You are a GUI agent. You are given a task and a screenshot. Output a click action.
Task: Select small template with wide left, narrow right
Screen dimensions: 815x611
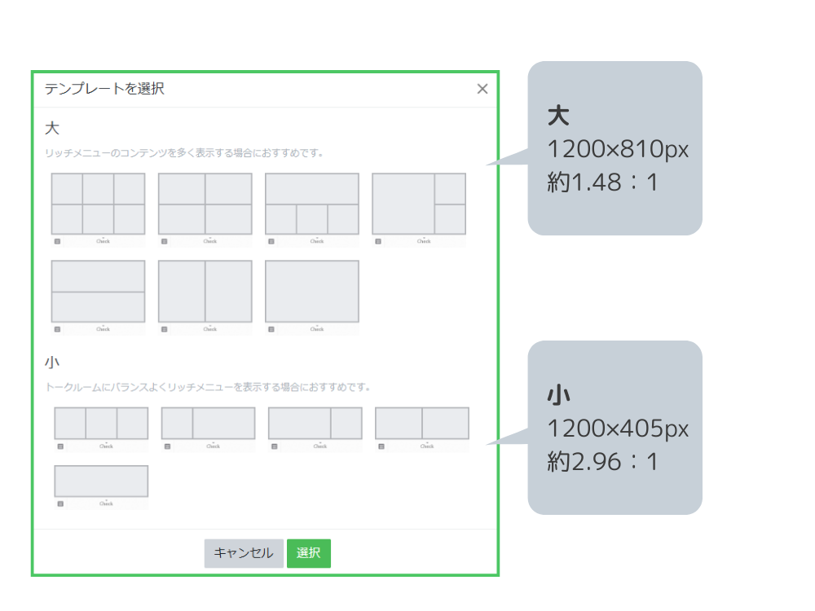tap(315, 424)
